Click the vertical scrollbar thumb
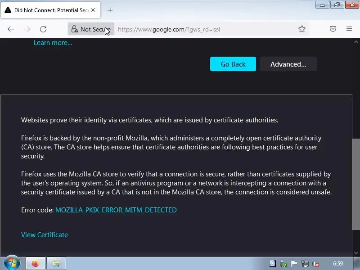Screen dimensions: 360x270 pyautogui.click(x=356, y=184)
